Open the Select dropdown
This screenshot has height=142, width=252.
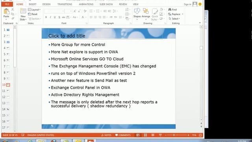tap(174, 19)
